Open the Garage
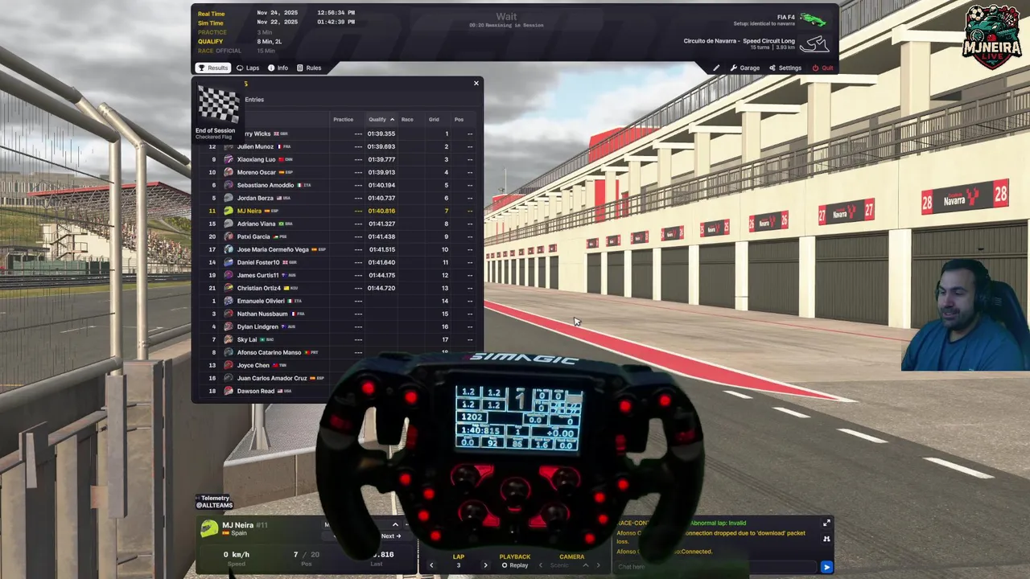This screenshot has height=579, width=1030. coord(745,68)
